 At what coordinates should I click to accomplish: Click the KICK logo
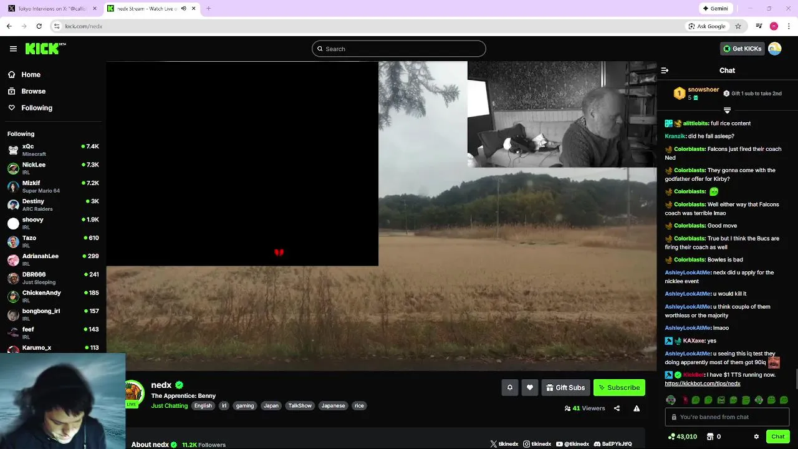pyautogui.click(x=45, y=49)
